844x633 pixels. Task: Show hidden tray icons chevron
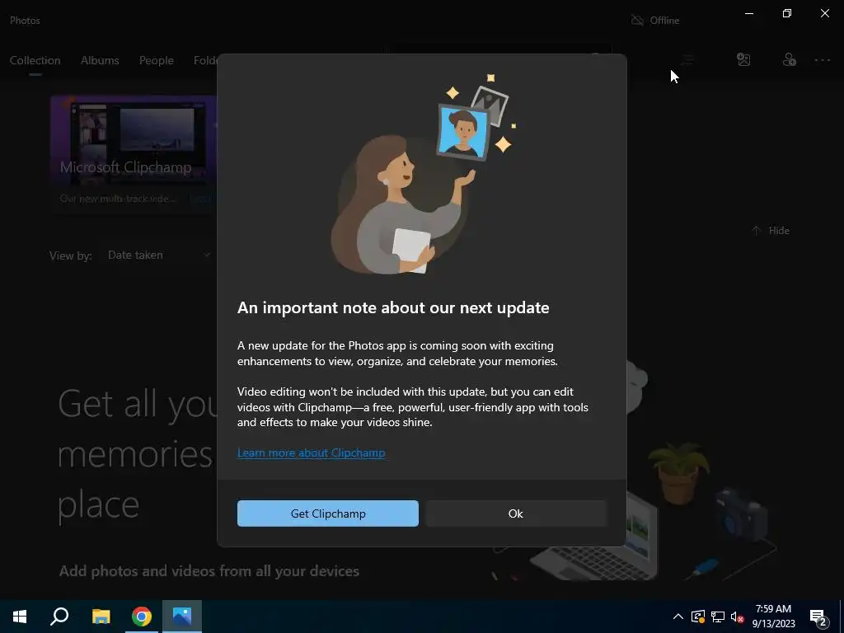pyautogui.click(x=678, y=617)
